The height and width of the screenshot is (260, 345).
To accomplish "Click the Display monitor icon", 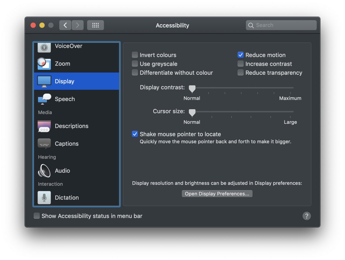I will [44, 81].
